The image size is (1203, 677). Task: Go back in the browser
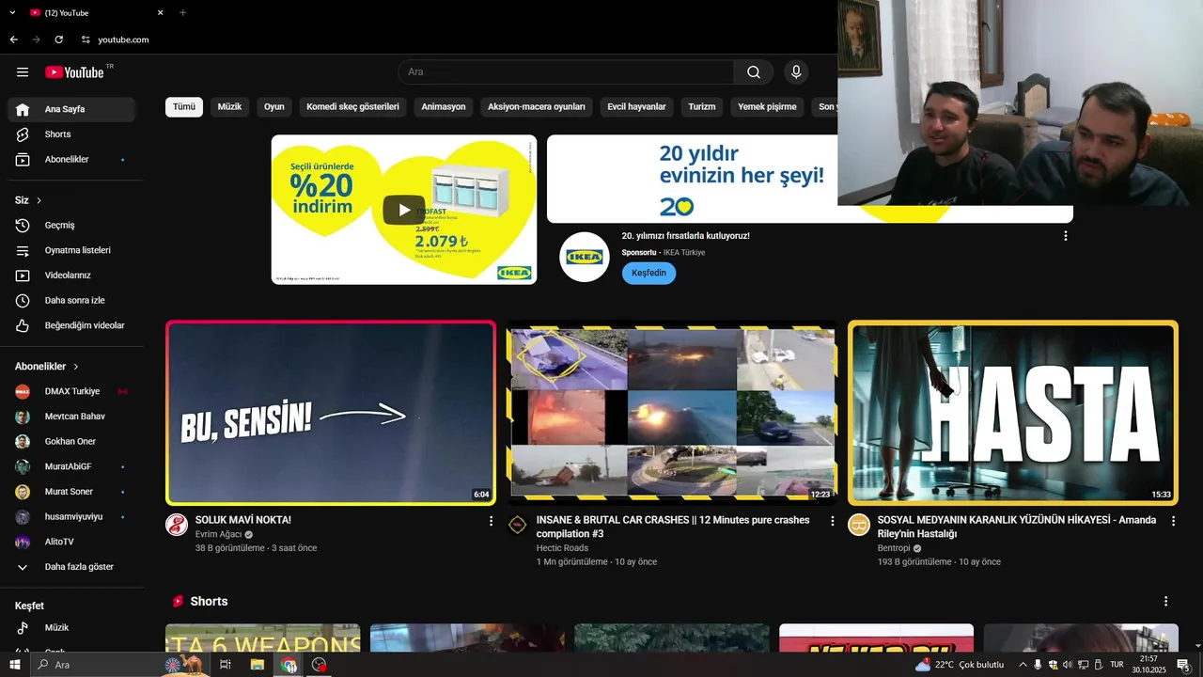point(13,39)
